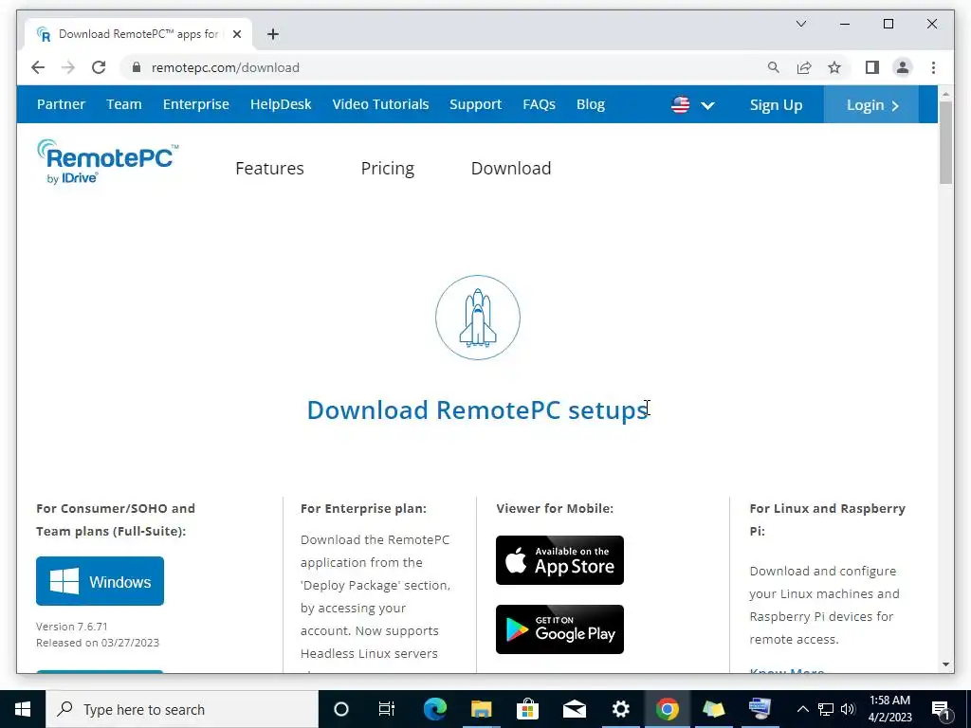Open Chrome three-dot menu
The width and height of the screenshot is (971, 728).
coord(933,67)
